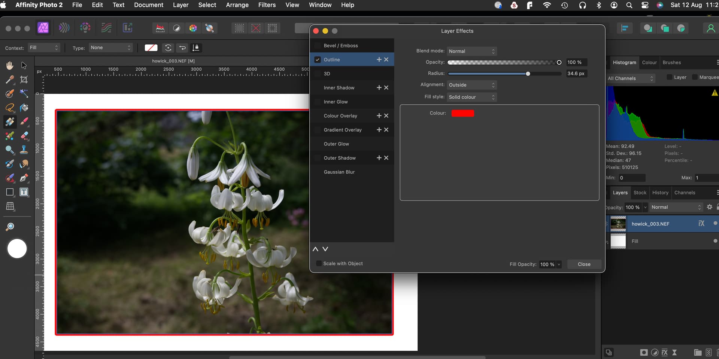Viewport: 719px width, 359px height.
Task: Remove the Outer Shadow effect with X
Action: tap(386, 158)
